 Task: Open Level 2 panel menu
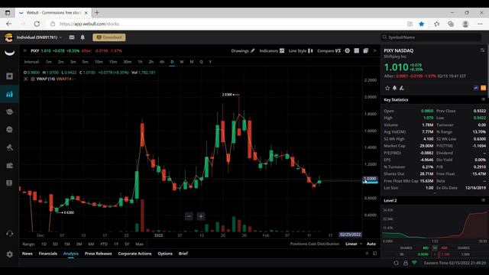click(x=483, y=200)
